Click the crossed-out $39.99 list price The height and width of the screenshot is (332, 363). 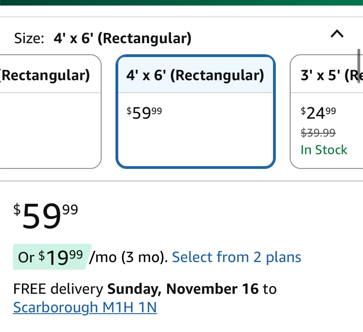pos(318,133)
